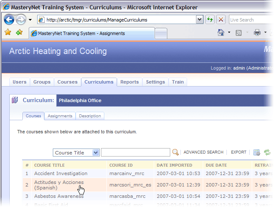Open the Train tab

tap(178, 82)
